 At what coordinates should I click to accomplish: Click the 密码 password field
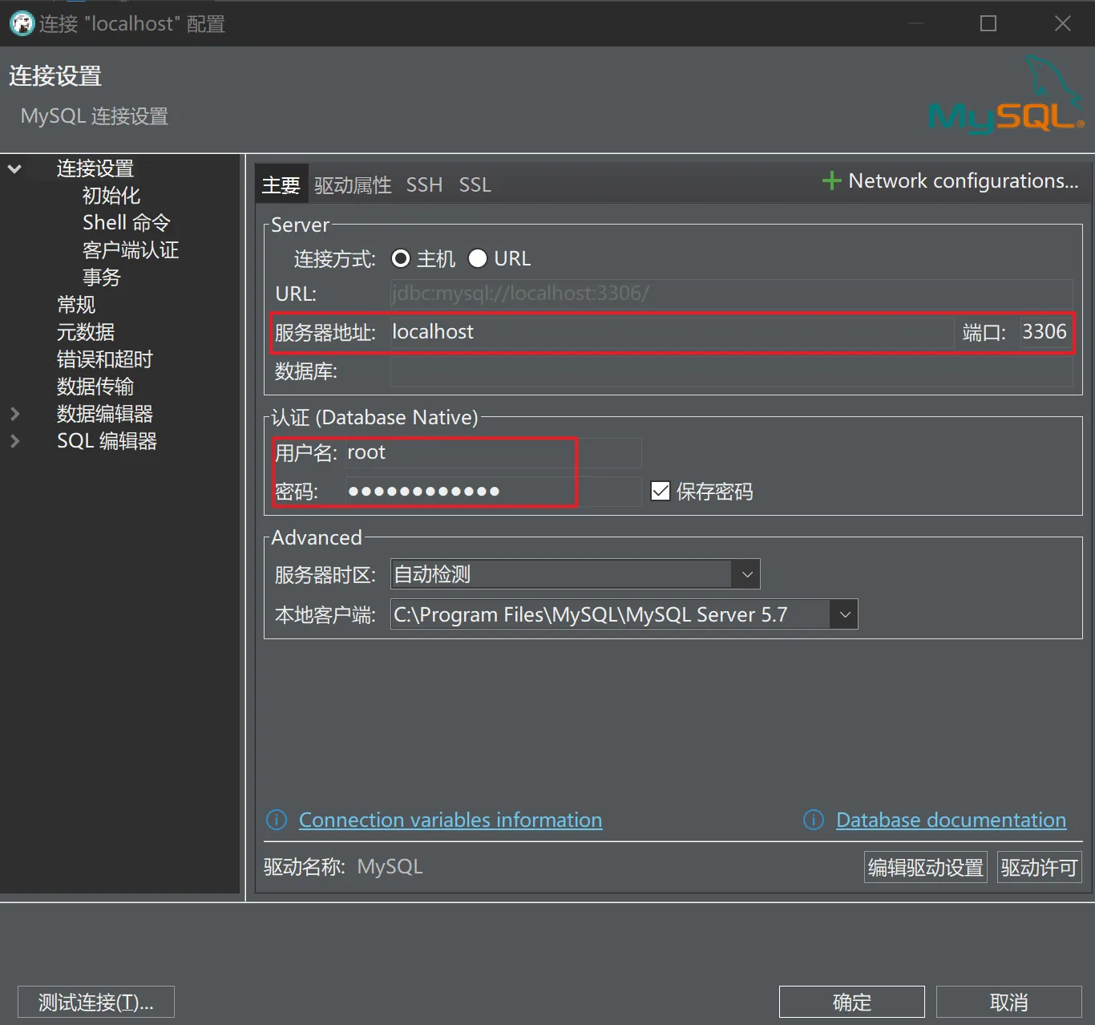point(494,491)
